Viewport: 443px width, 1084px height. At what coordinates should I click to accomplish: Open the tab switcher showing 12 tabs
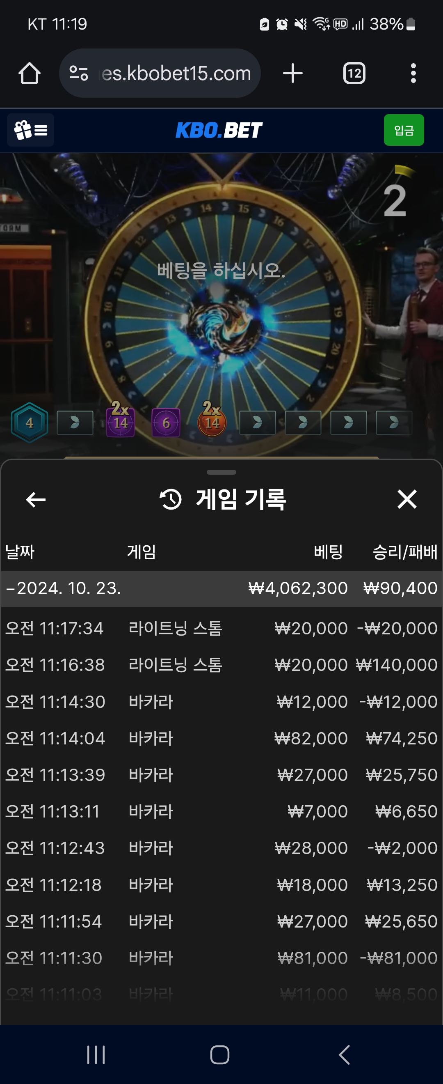[354, 73]
